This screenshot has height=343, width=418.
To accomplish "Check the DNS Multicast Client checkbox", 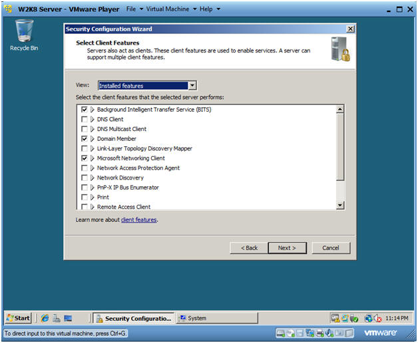I will (85, 129).
